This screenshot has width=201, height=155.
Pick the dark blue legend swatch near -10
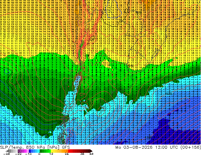coord(30,151)
